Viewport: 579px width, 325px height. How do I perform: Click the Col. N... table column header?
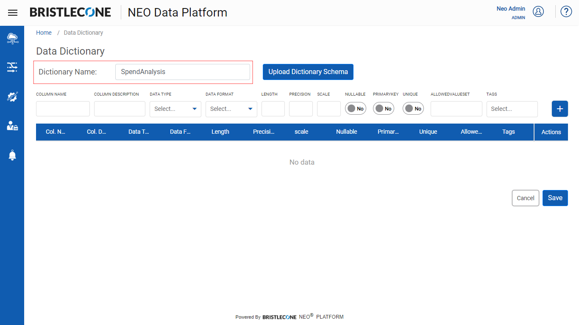pyautogui.click(x=56, y=132)
